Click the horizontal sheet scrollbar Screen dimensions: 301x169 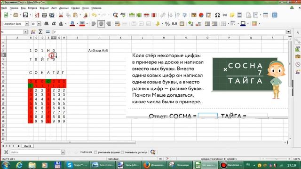click(x=70, y=142)
